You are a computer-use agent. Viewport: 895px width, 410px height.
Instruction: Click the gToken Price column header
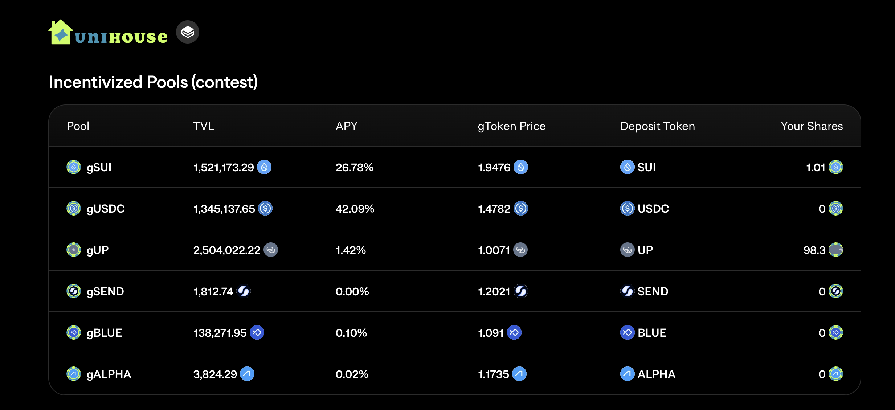click(511, 126)
